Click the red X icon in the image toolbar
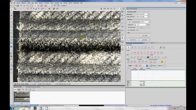Screen dimensions: 196x110 [x=28, y=9]
